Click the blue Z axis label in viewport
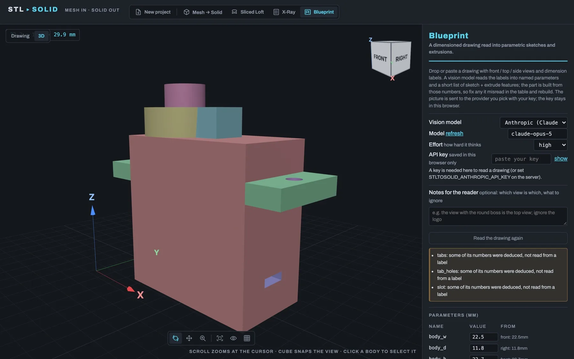 [x=92, y=197]
